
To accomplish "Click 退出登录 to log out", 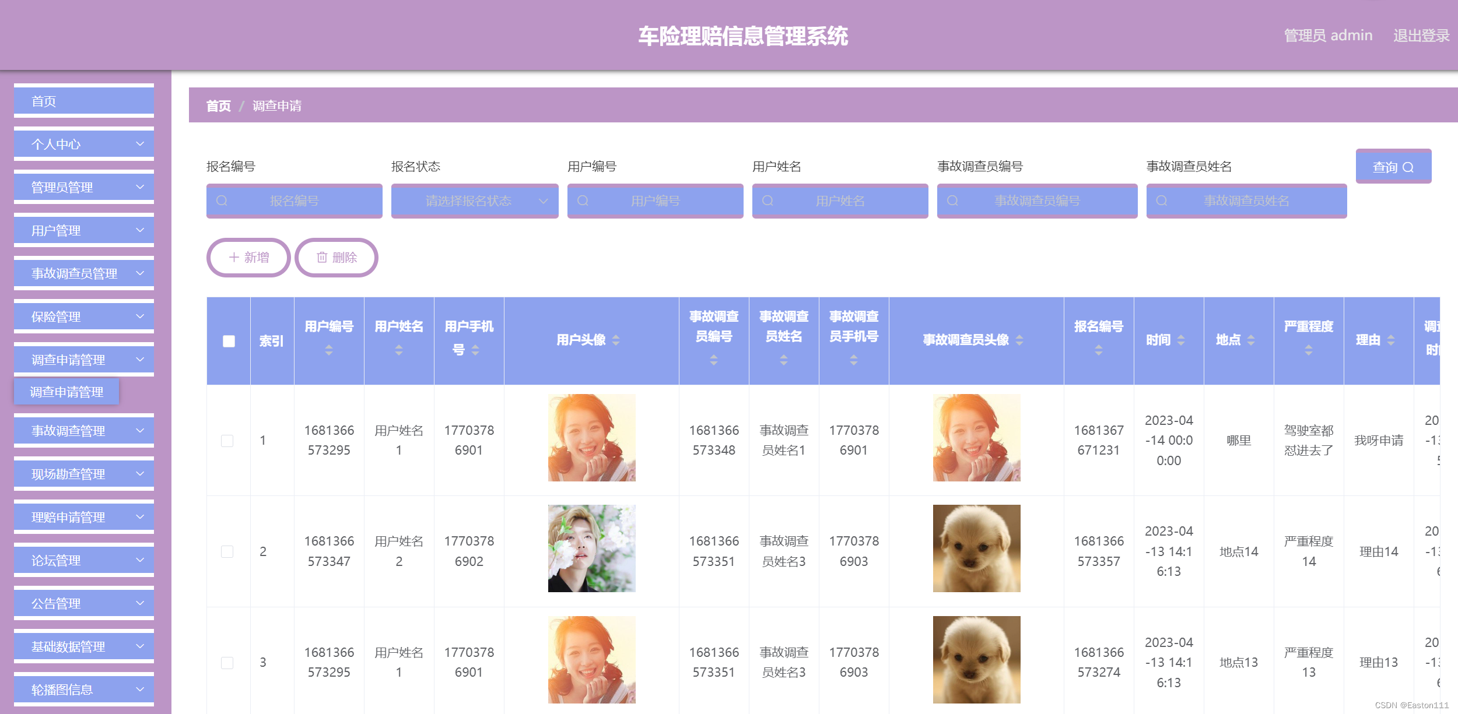I will coord(1421,36).
